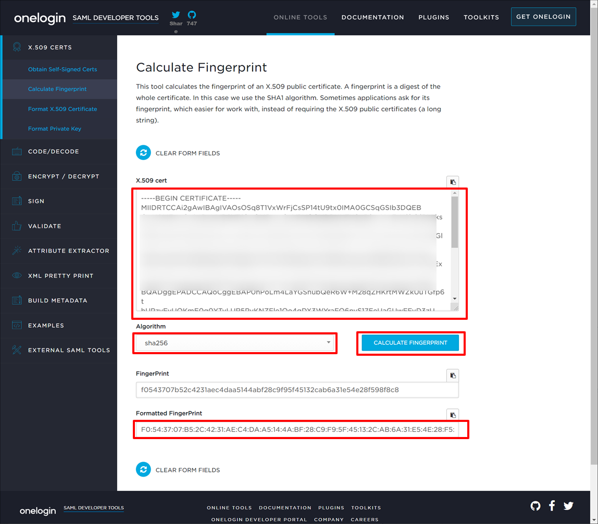Click the onelogin logo in footer
Image resolution: width=598 pixels, height=524 pixels.
[38, 510]
